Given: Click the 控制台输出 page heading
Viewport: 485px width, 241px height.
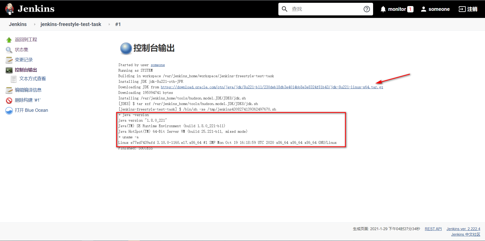Looking at the screenshot, I should [x=154, y=48].
